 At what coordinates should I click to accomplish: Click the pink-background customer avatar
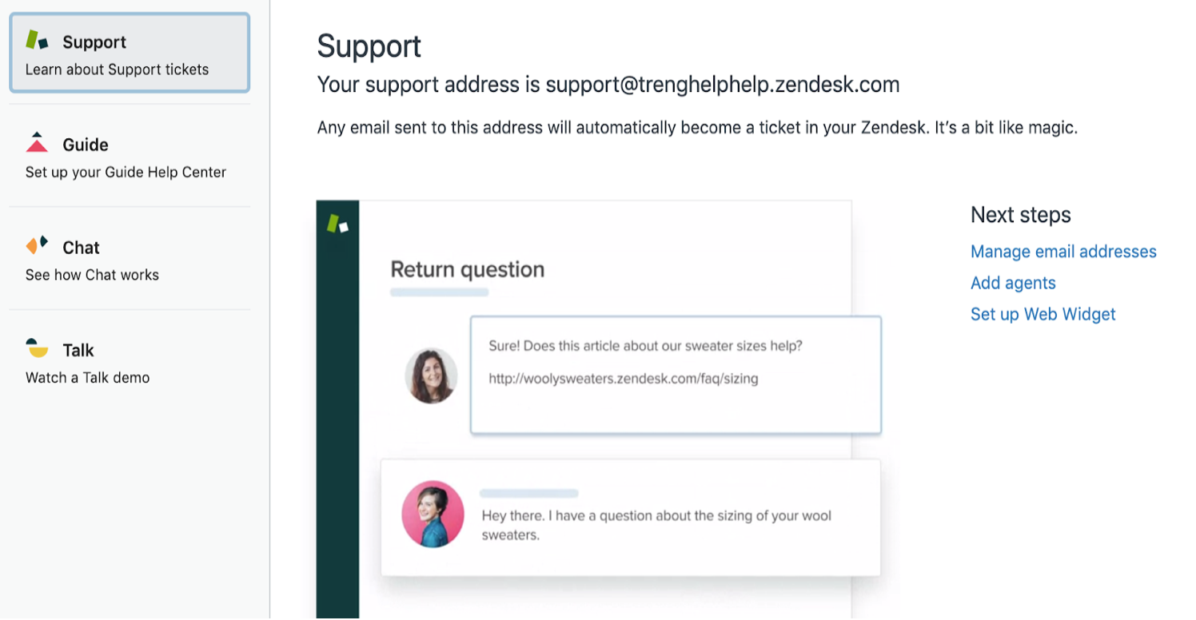point(433,514)
